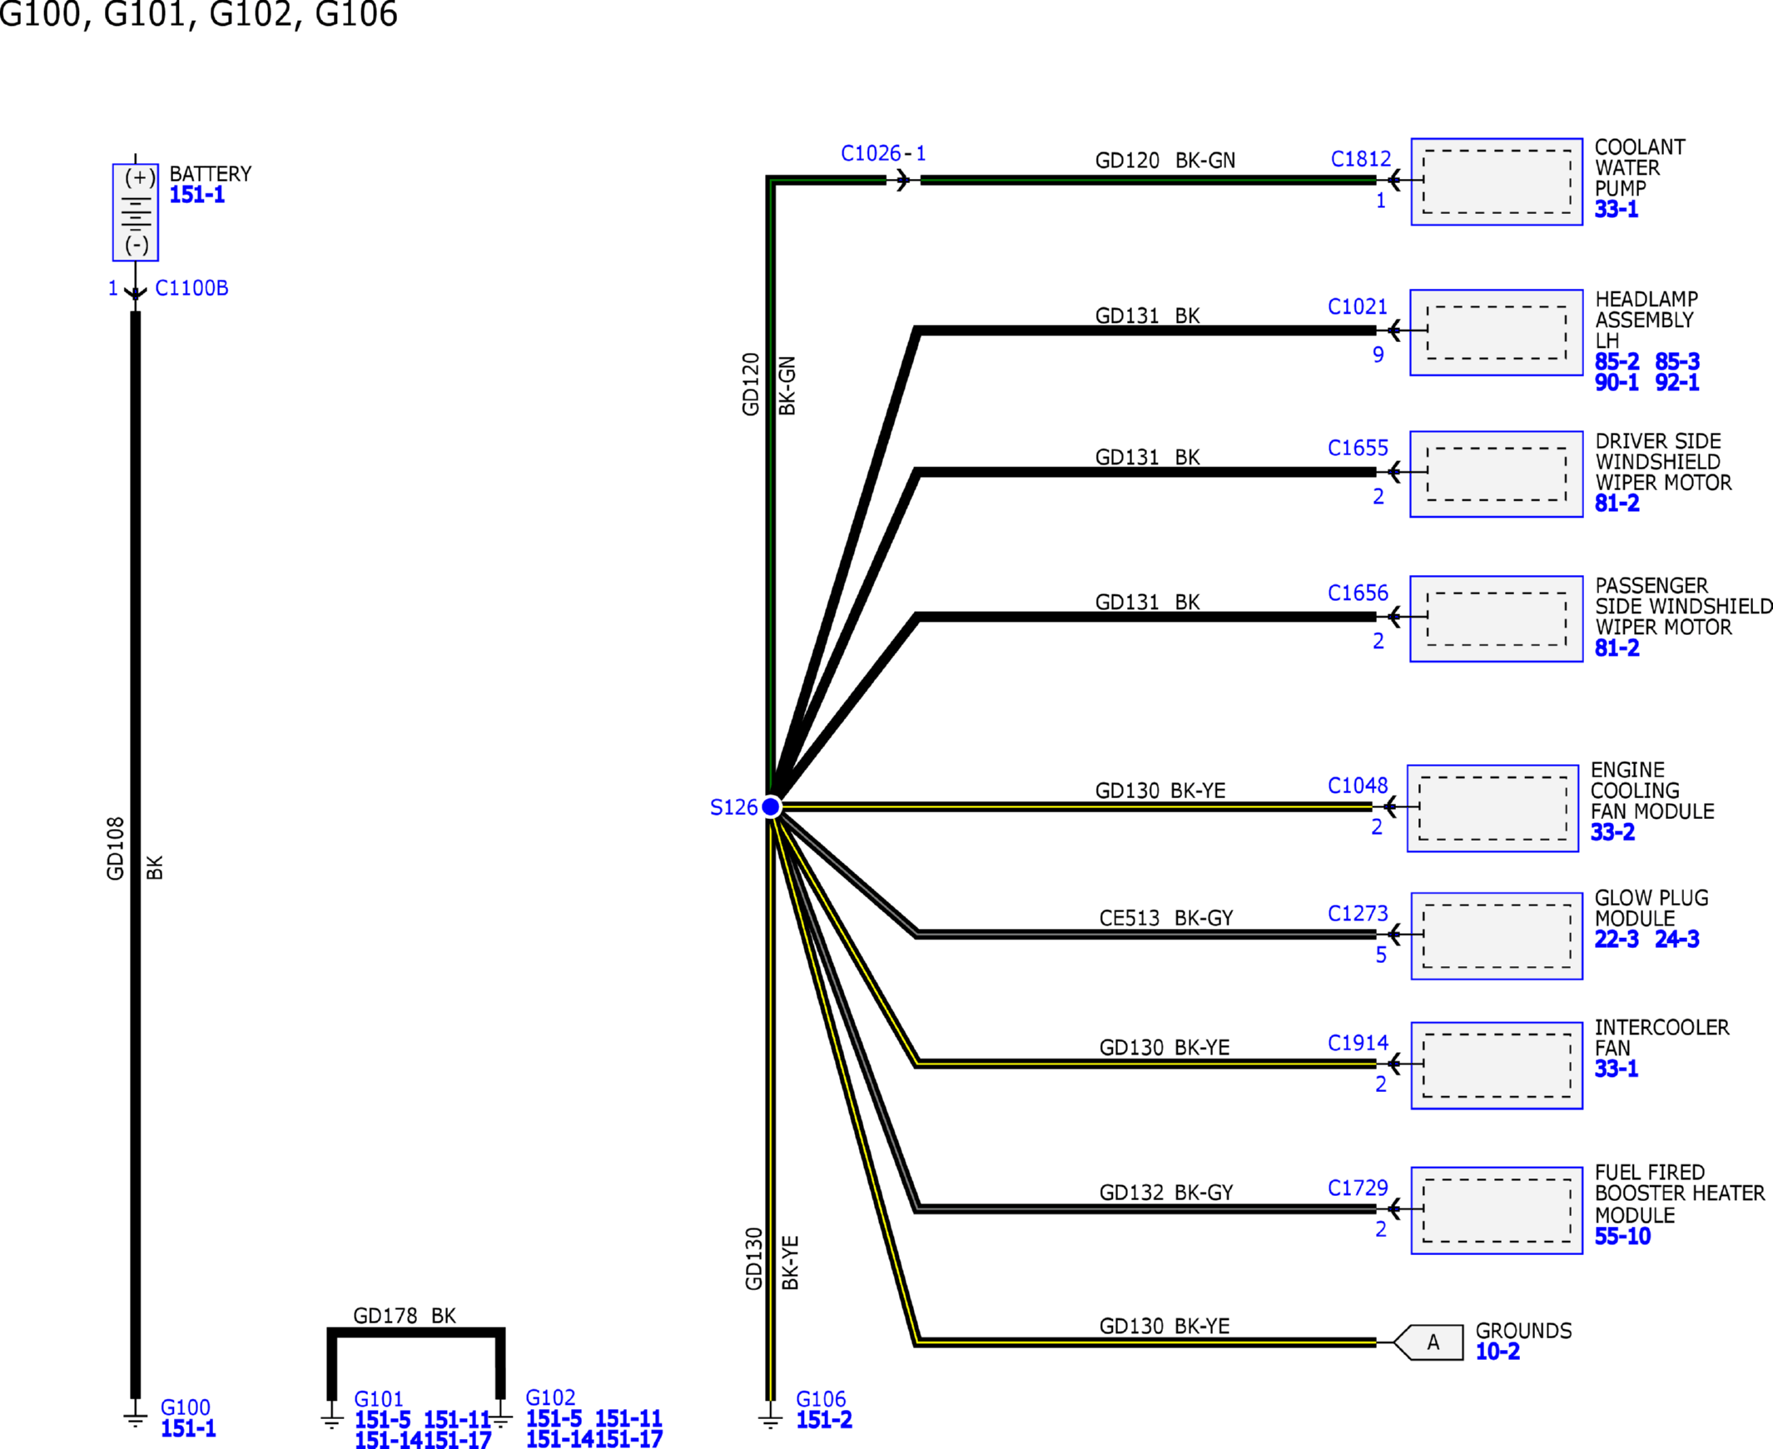Screen dimensions: 1773x1449
Task: Click the Intercooler Fan component box
Action: (1496, 1065)
